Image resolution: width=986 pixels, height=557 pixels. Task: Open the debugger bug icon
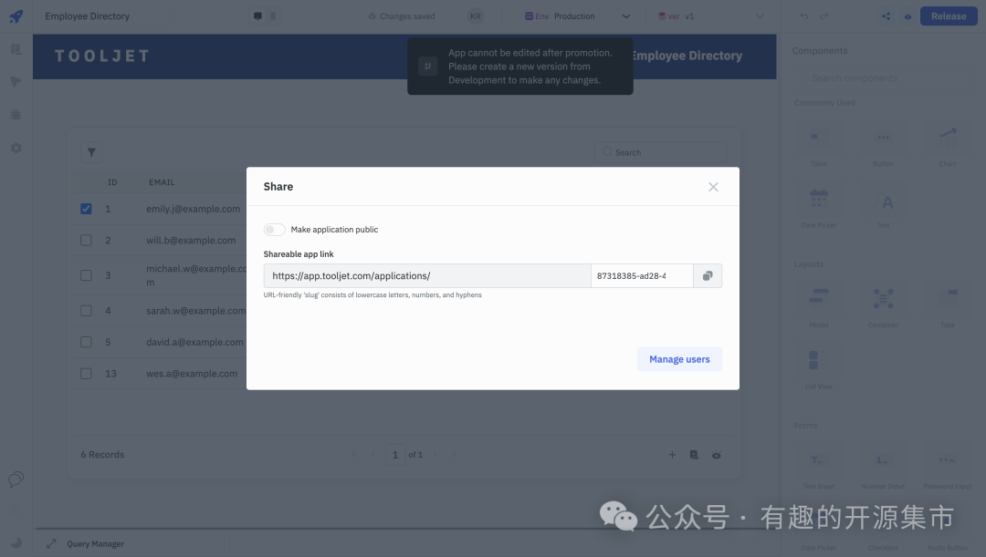click(x=16, y=115)
